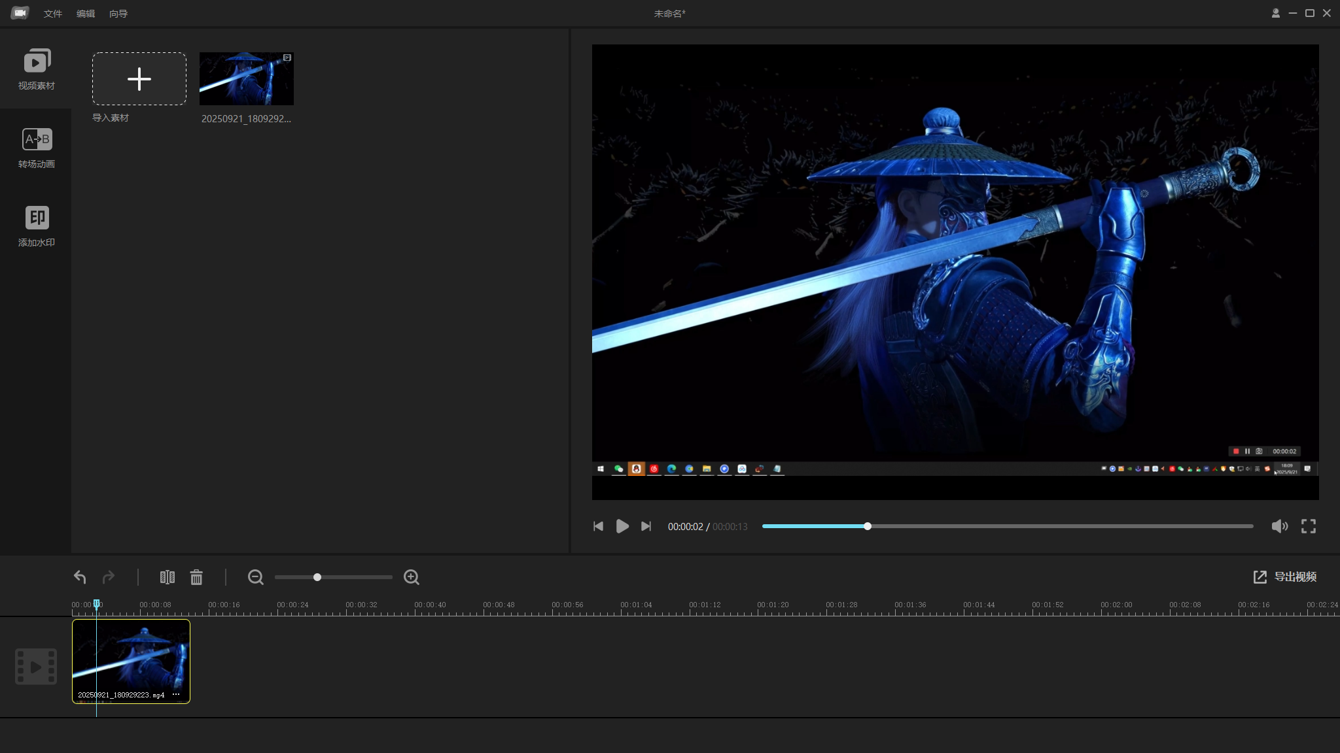Image resolution: width=1340 pixels, height=753 pixels.
Task: Enter fullscreen preview mode
Action: 1309,526
